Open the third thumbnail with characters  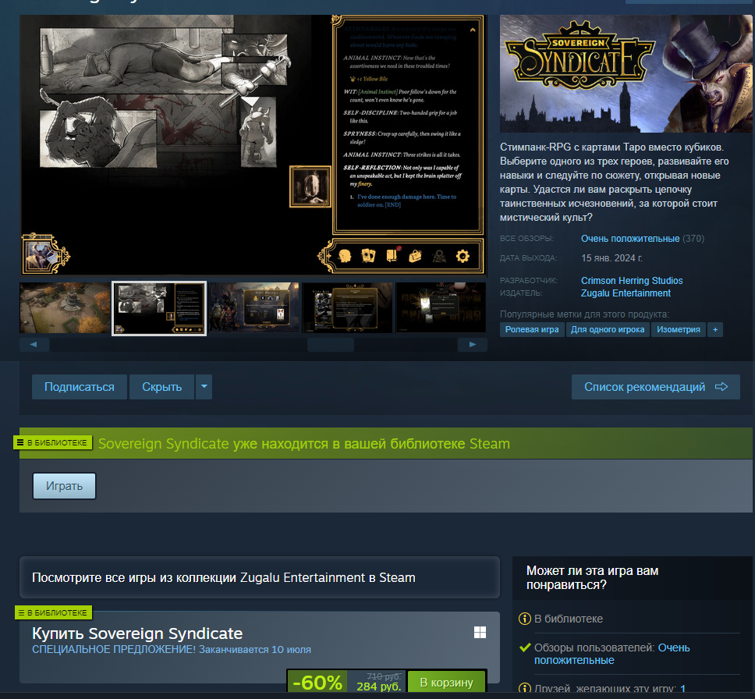point(253,308)
